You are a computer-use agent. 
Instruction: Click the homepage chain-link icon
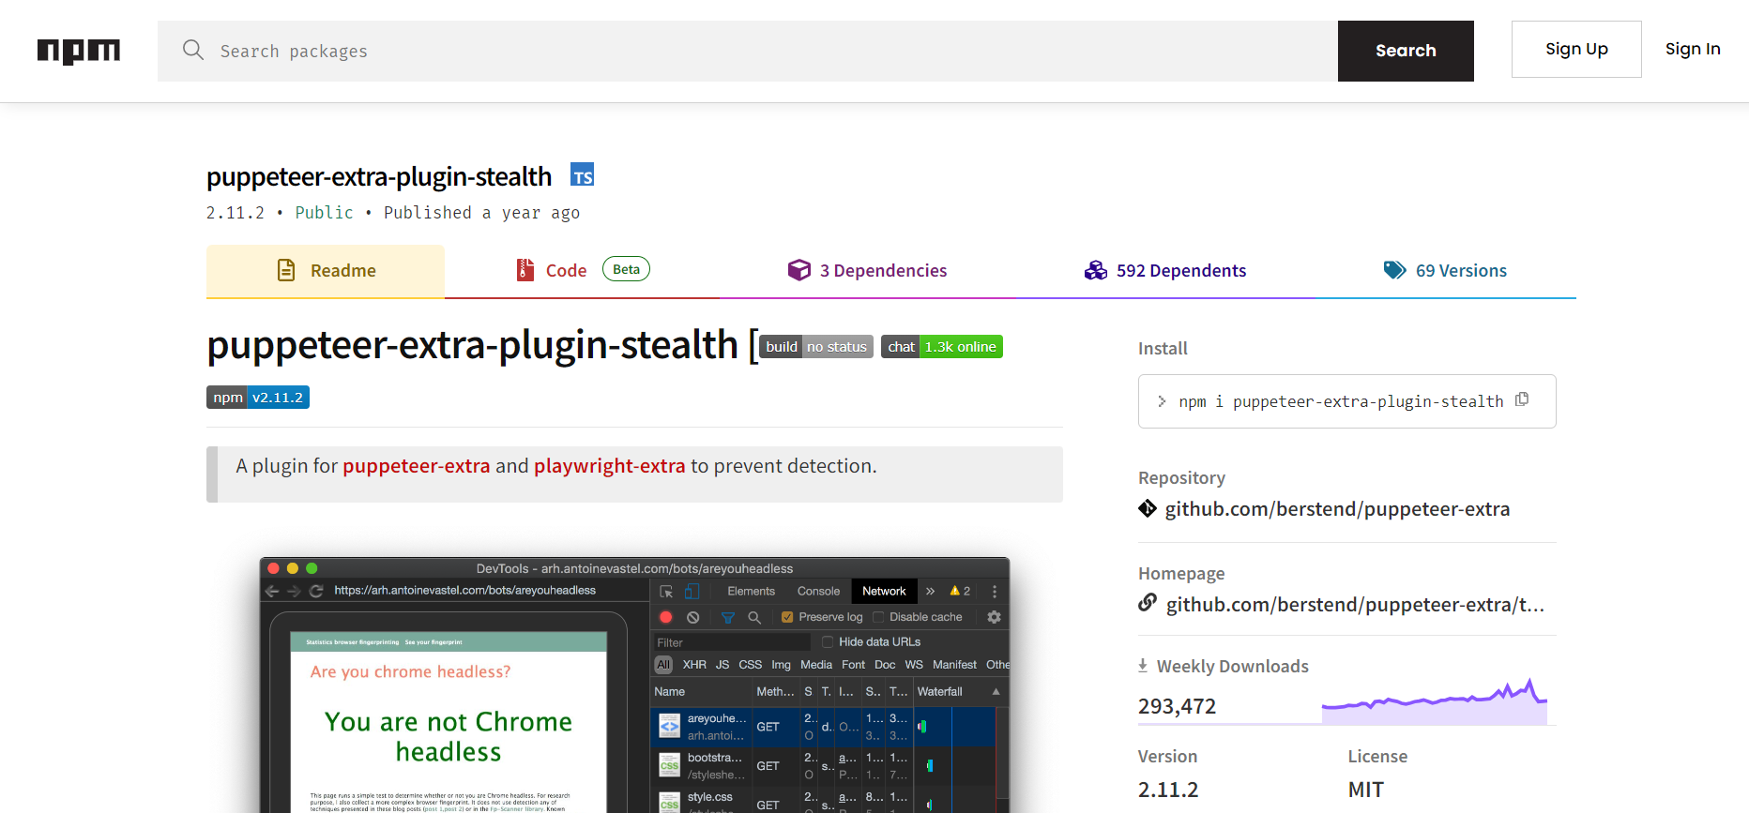[x=1148, y=603]
